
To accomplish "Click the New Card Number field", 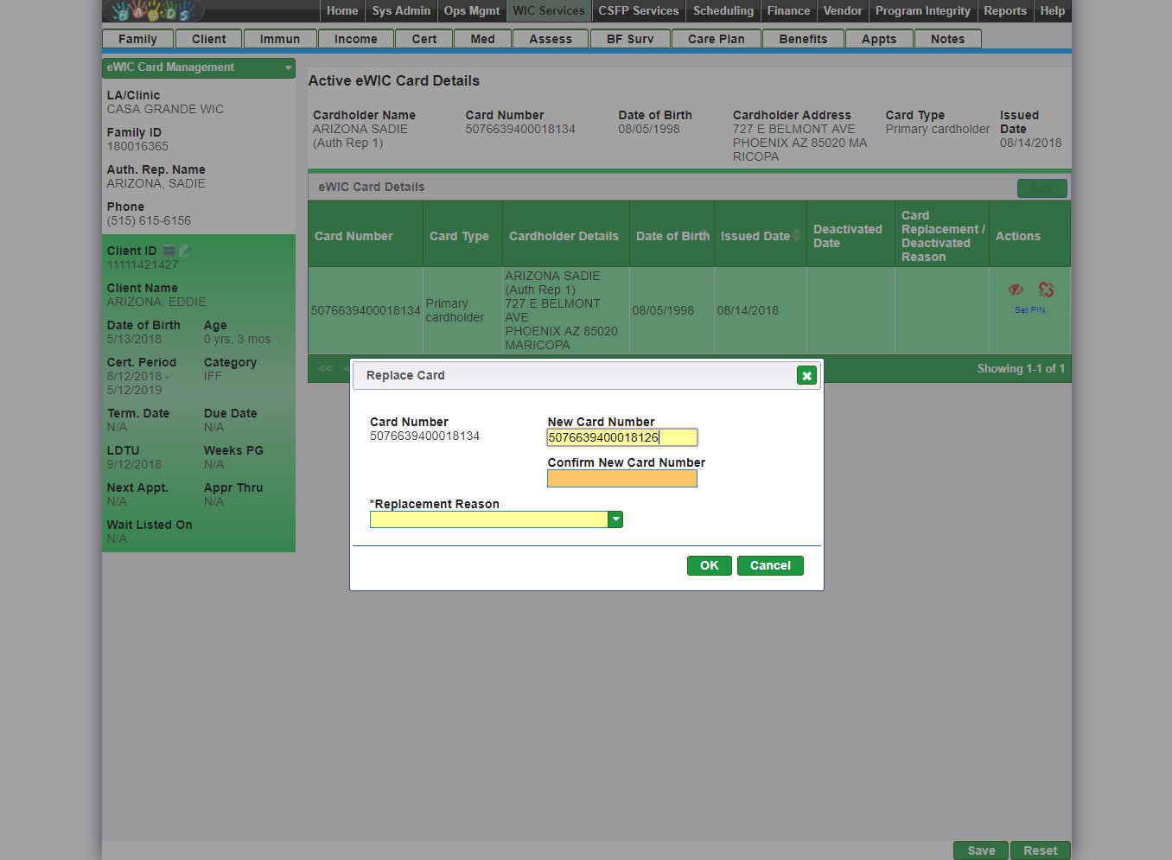I will point(621,437).
